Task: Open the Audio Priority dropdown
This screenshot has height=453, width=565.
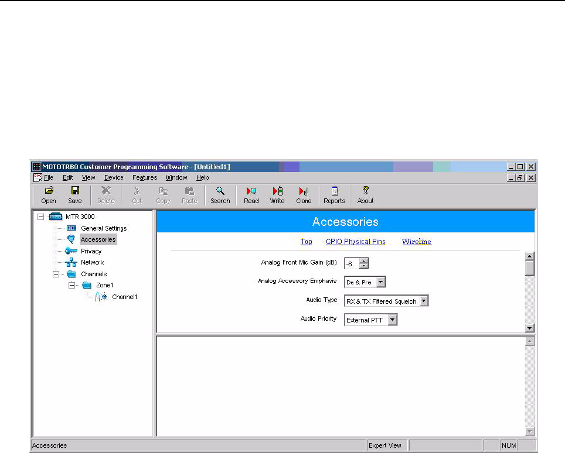Action: coord(393,320)
